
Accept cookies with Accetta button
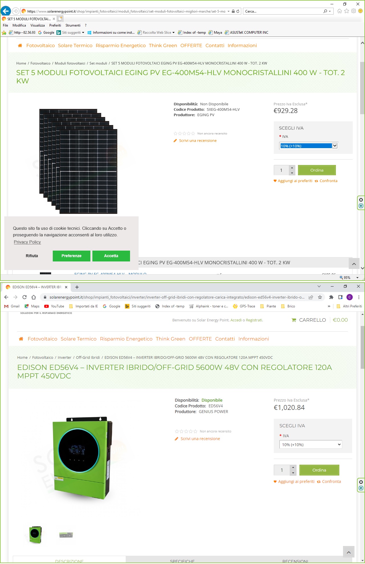111,256
